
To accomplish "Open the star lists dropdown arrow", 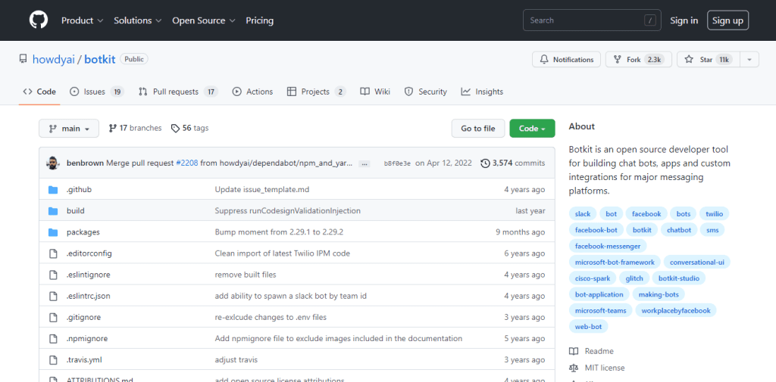I will [x=749, y=59].
